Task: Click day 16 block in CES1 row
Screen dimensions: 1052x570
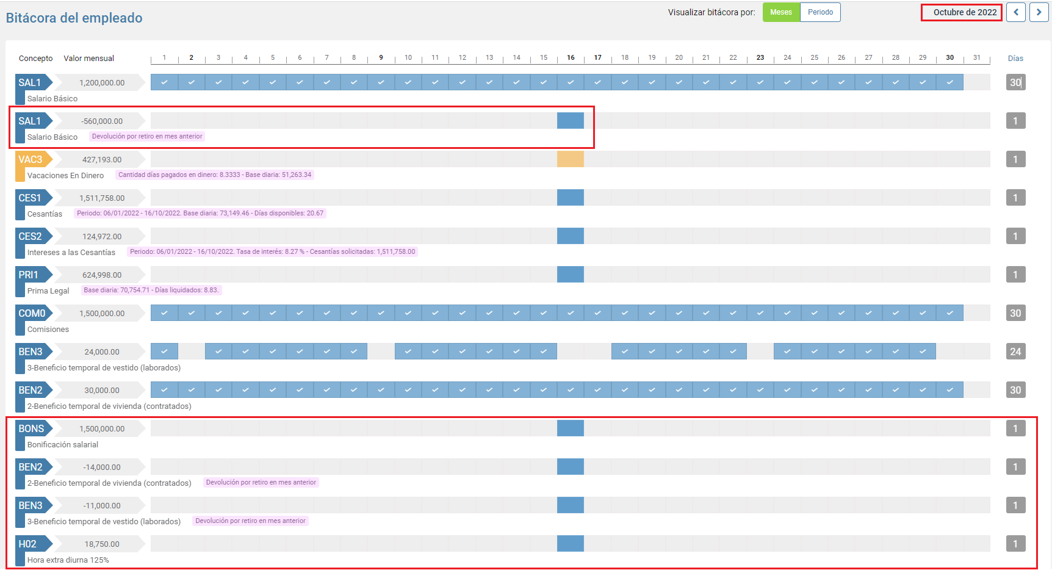Action: click(571, 198)
